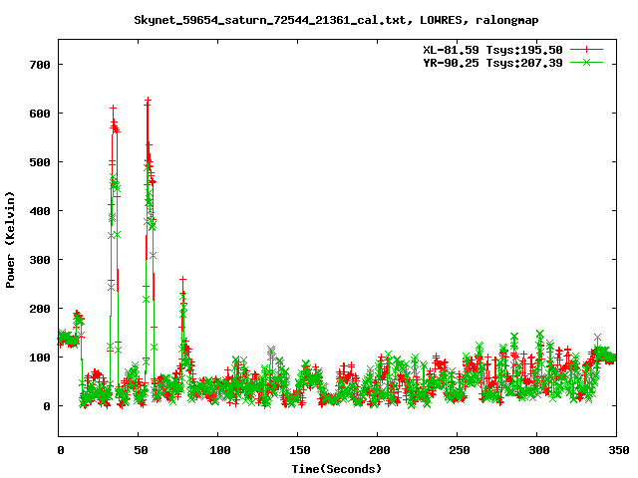Click the 200 y-axis tick label
Screen dimensions: 638x478
pos(40,309)
